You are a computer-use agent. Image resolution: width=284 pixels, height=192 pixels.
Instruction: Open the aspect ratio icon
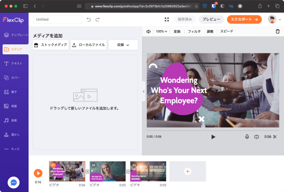coord(257,137)
